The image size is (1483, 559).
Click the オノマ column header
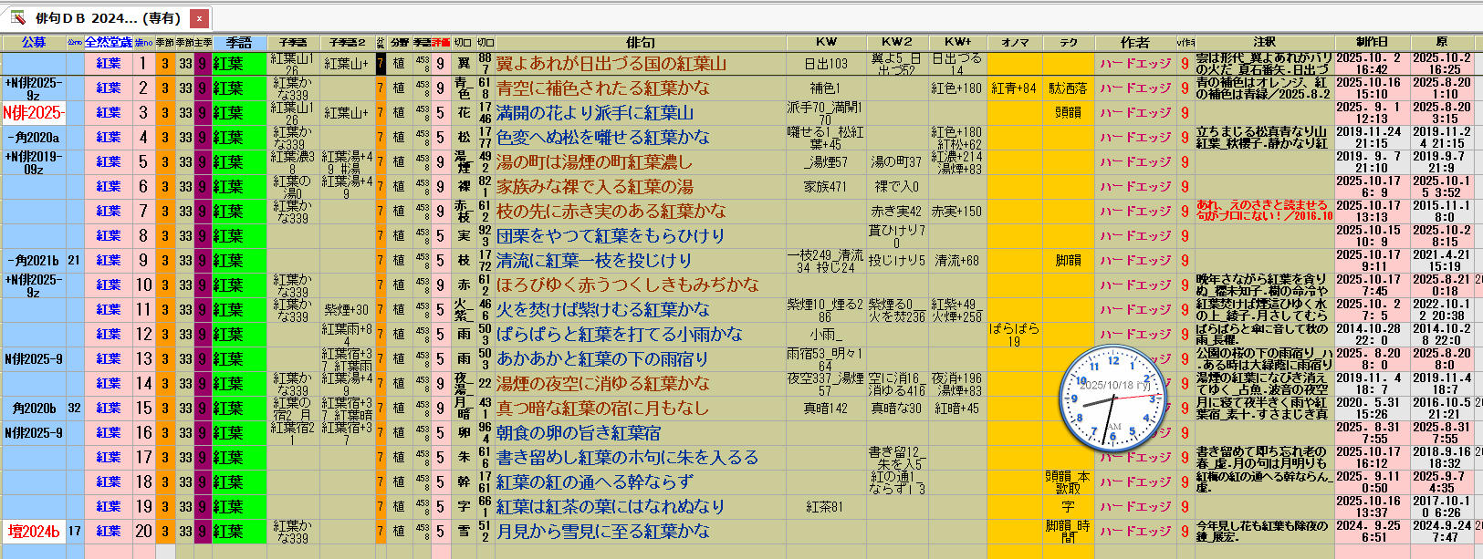[1015, 42]
